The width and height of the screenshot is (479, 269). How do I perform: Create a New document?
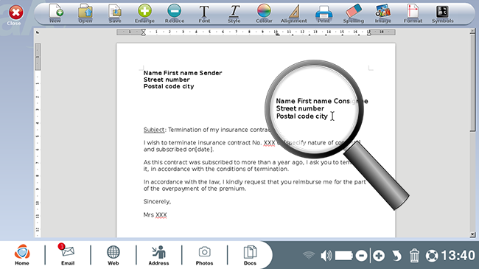pos(55,14)
